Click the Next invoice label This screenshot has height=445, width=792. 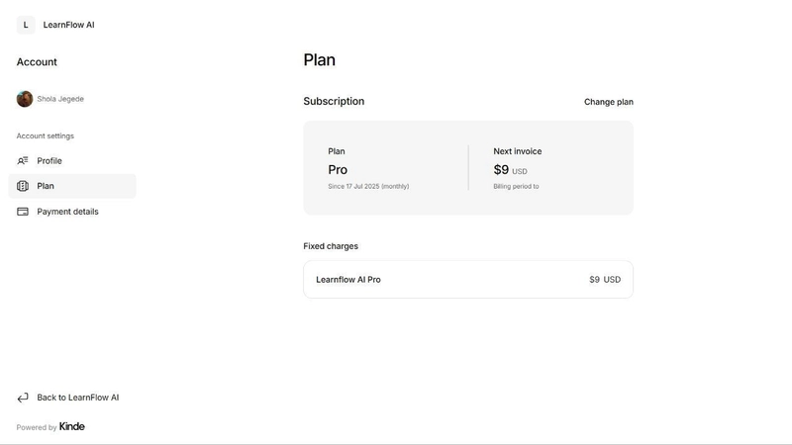(x=517, y=151)
